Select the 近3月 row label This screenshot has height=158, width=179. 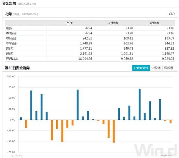[10, 49]
